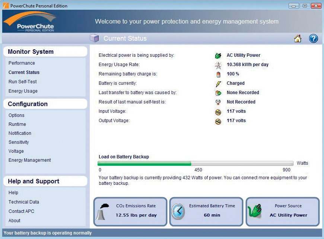Open the Energy Usage page
The height and width of the screenshot is (239, 324).
click(23, 91)
